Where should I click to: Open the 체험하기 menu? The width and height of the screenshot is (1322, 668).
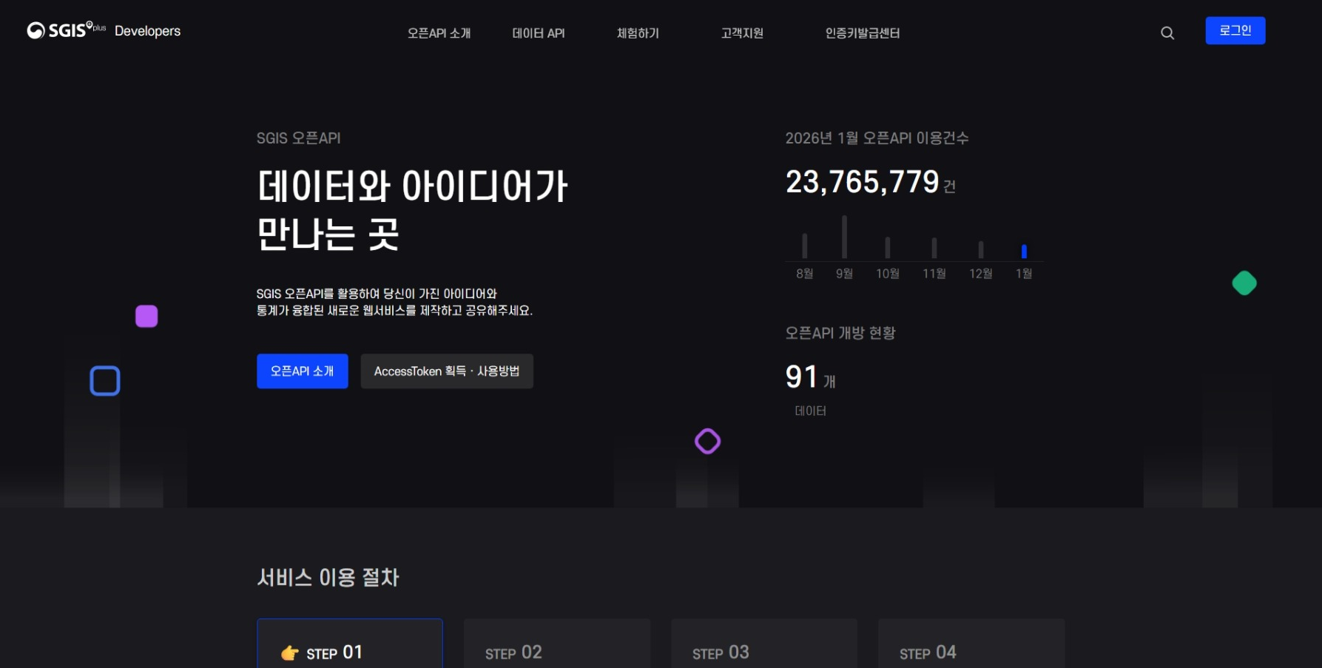pos(638,33)
